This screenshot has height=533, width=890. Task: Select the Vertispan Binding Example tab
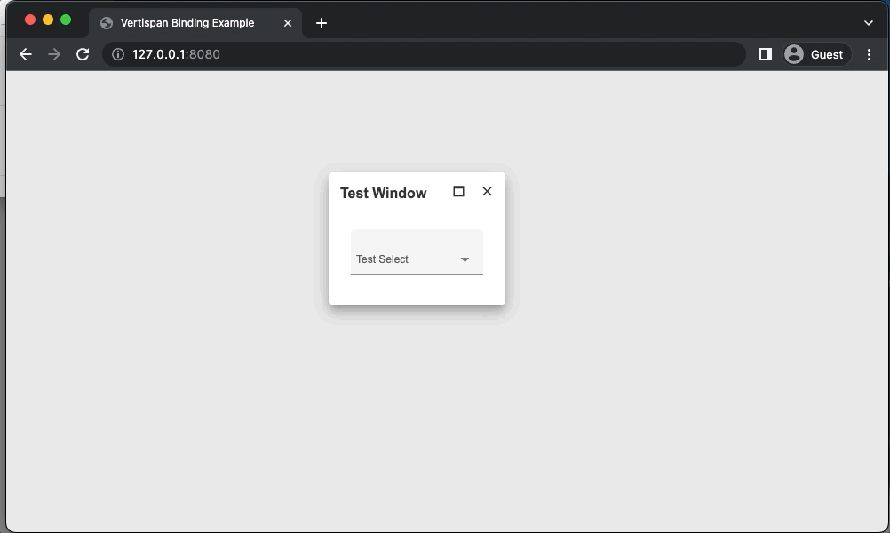(195, 23)
